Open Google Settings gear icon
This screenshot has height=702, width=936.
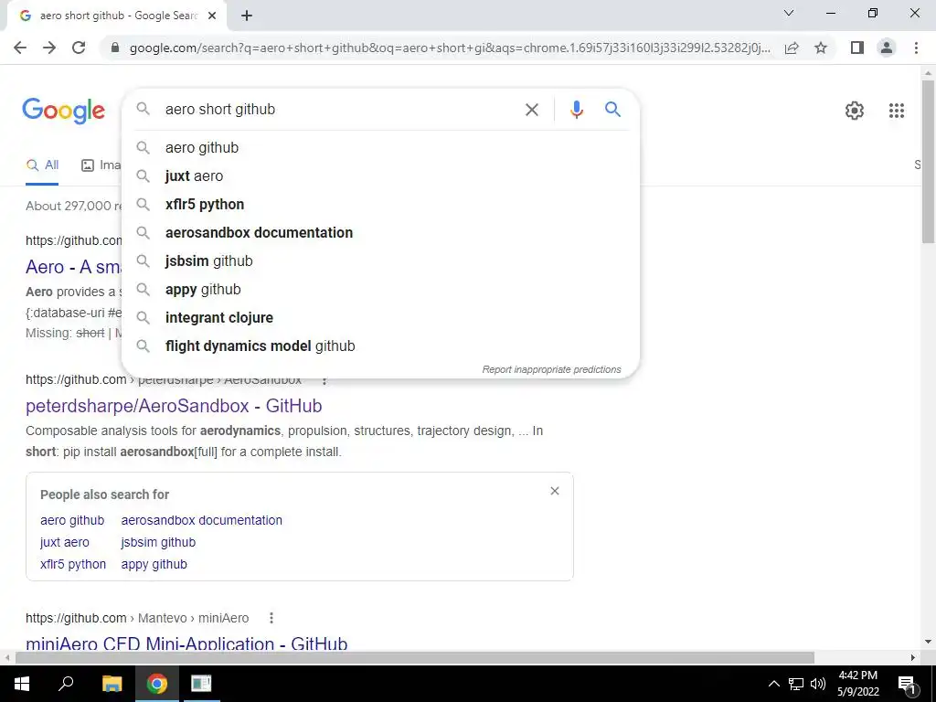pos(855,111)
